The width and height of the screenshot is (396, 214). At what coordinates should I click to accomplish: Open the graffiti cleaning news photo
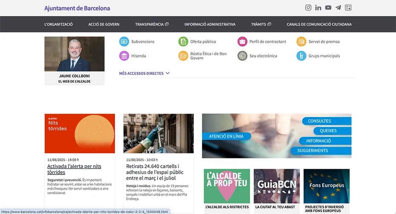[x=158, y=133]
